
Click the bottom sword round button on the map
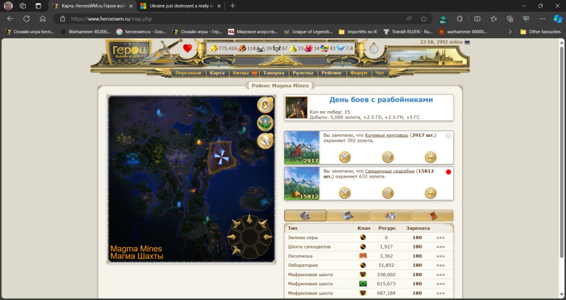click(x=265, y=141)
